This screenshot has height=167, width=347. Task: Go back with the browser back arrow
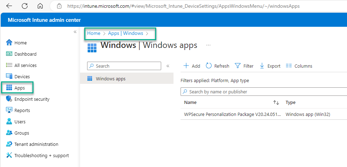tap(9, 6)
